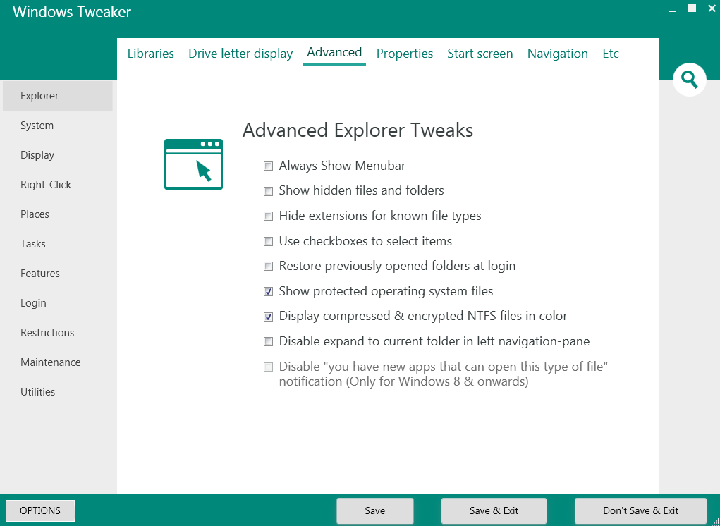This screenshot has height=526, width=720.
Task: Select Maintenance in the sidebar
Action: tap(57, 362)
